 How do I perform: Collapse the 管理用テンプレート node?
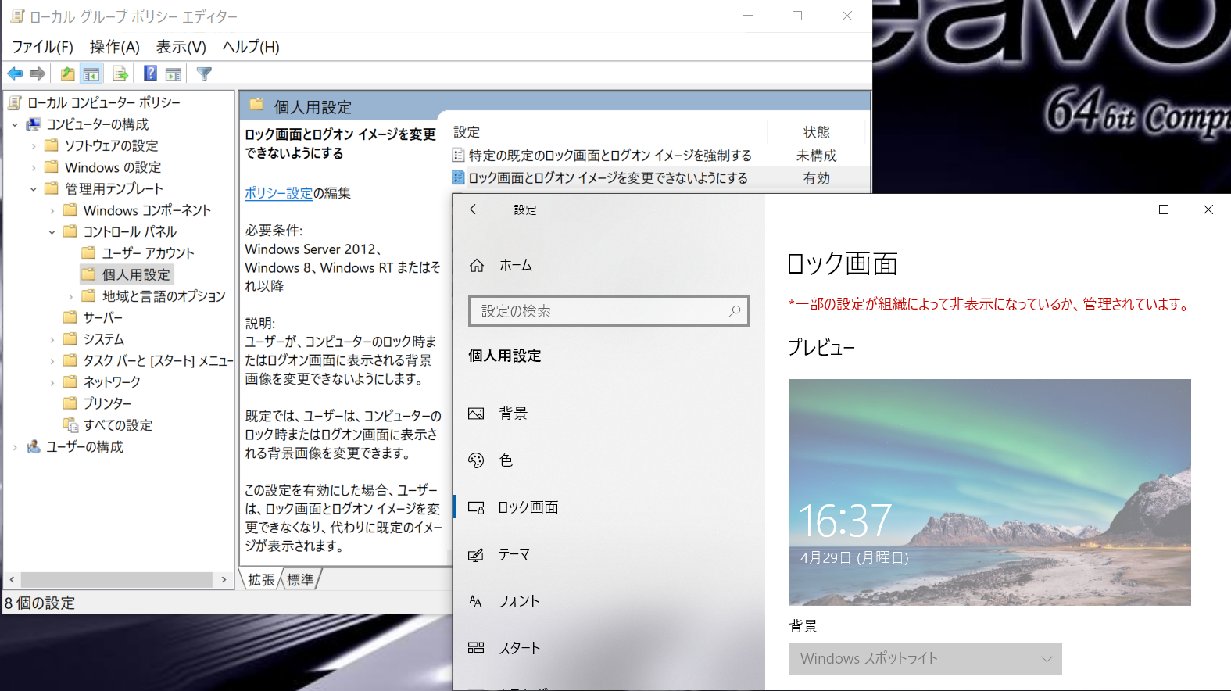tap(34, 188)
